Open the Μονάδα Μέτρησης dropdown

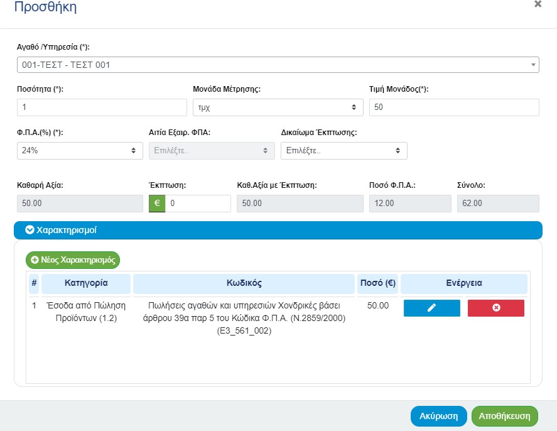coord(278,107)
